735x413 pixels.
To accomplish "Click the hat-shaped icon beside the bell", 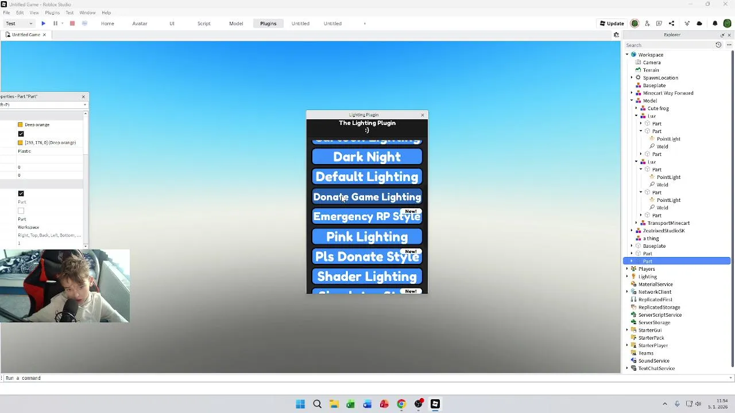I will point(699,24).
